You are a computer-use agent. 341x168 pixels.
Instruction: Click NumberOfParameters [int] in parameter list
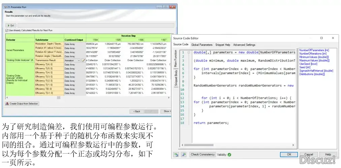coord(314,50)
